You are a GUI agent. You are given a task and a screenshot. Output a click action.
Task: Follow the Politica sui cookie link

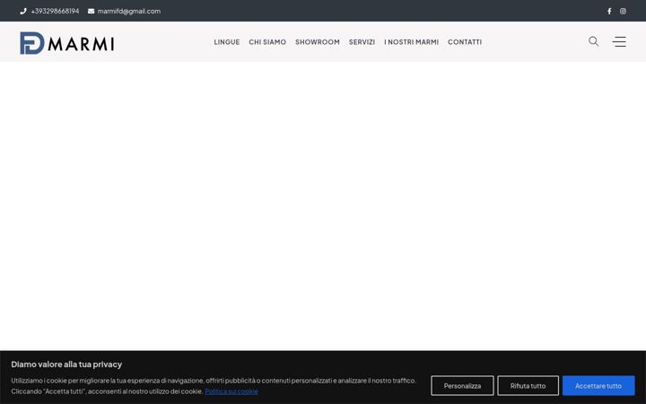[x=231, y=391]
